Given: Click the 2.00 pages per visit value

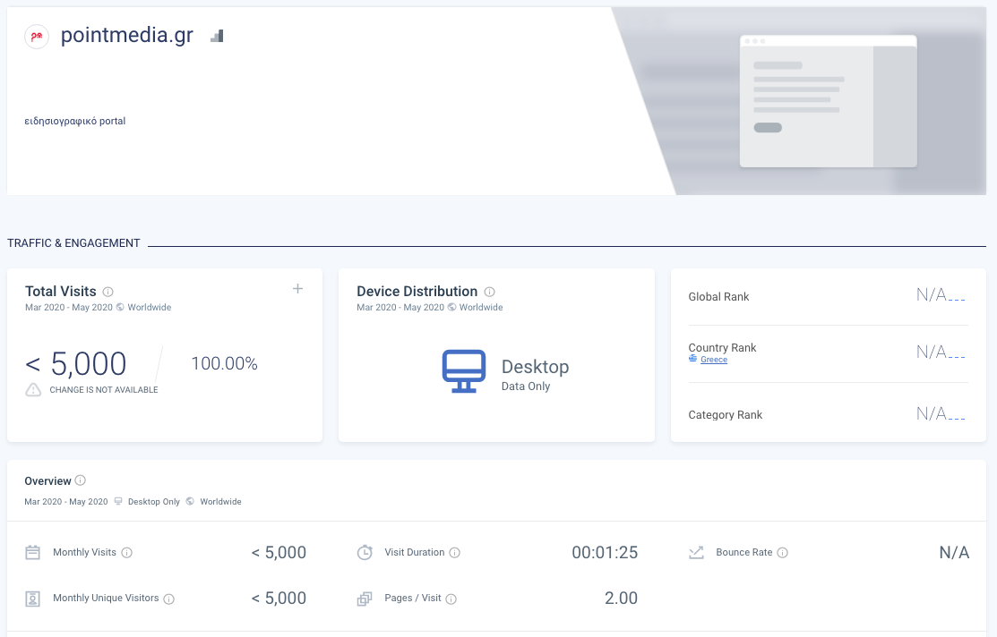Looking at the screenshot, I should 621,599.
